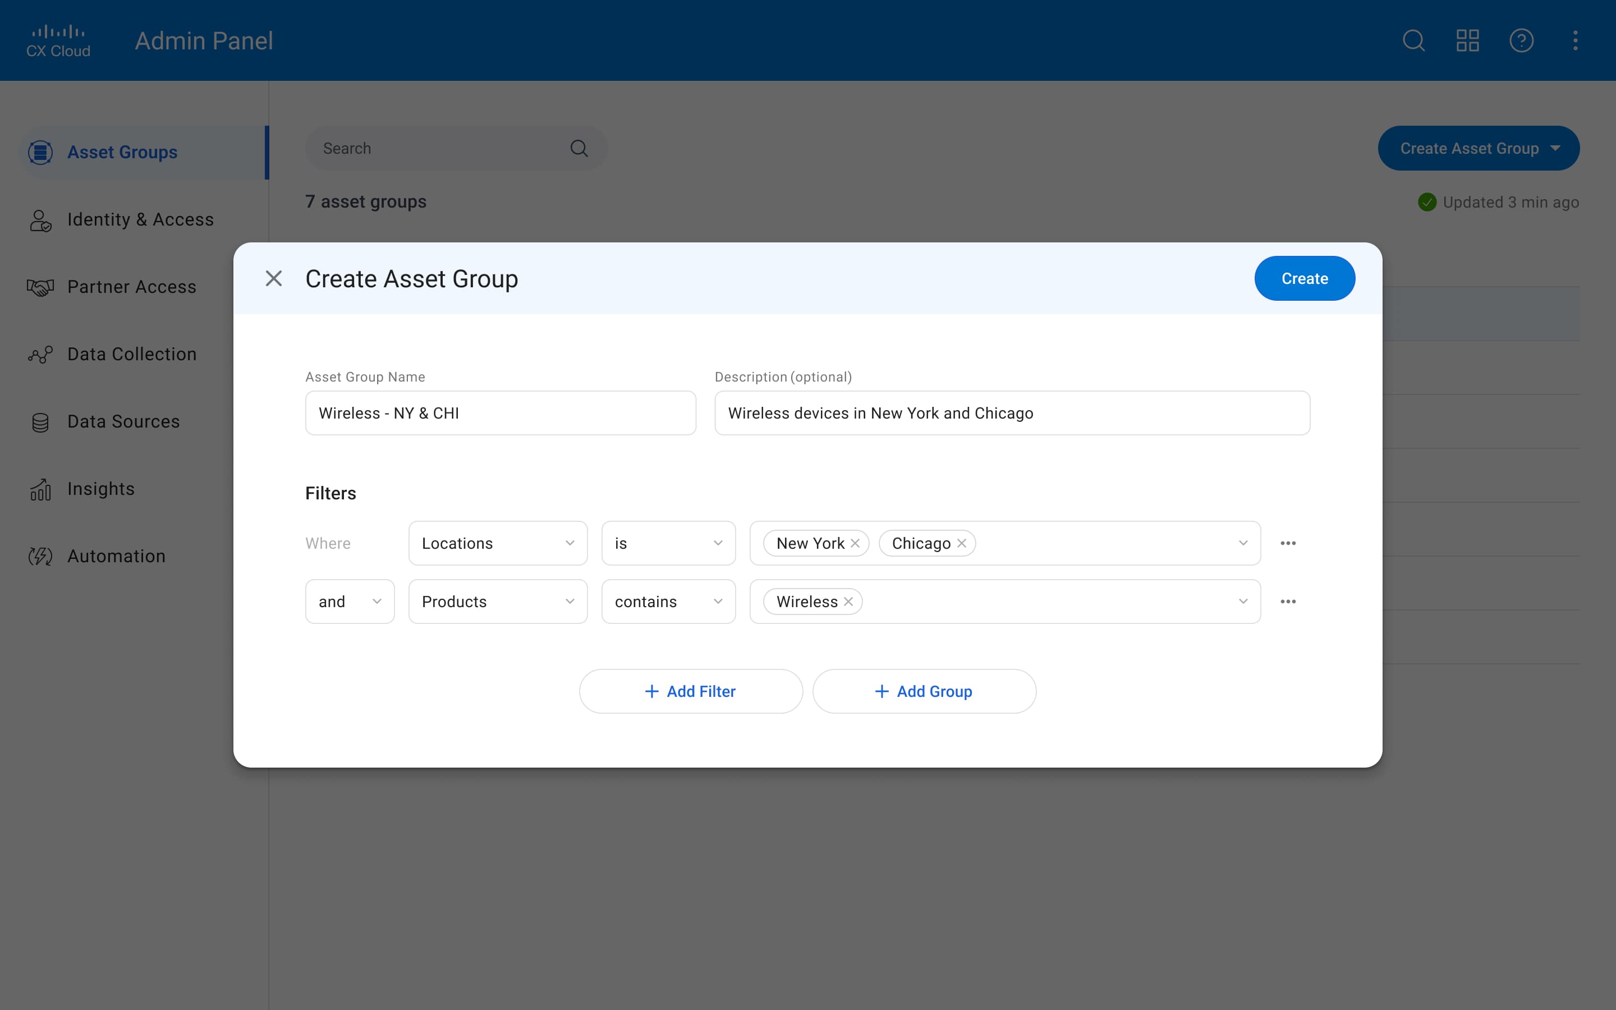Open the app grid launcher in the header

pos(1467,41)
